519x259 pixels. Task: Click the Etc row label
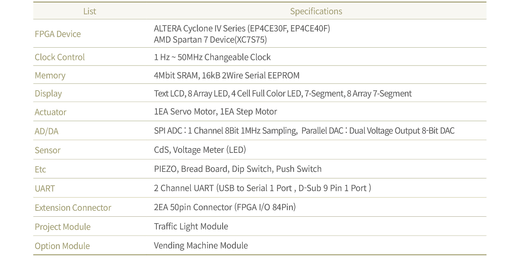coord(40,169)
